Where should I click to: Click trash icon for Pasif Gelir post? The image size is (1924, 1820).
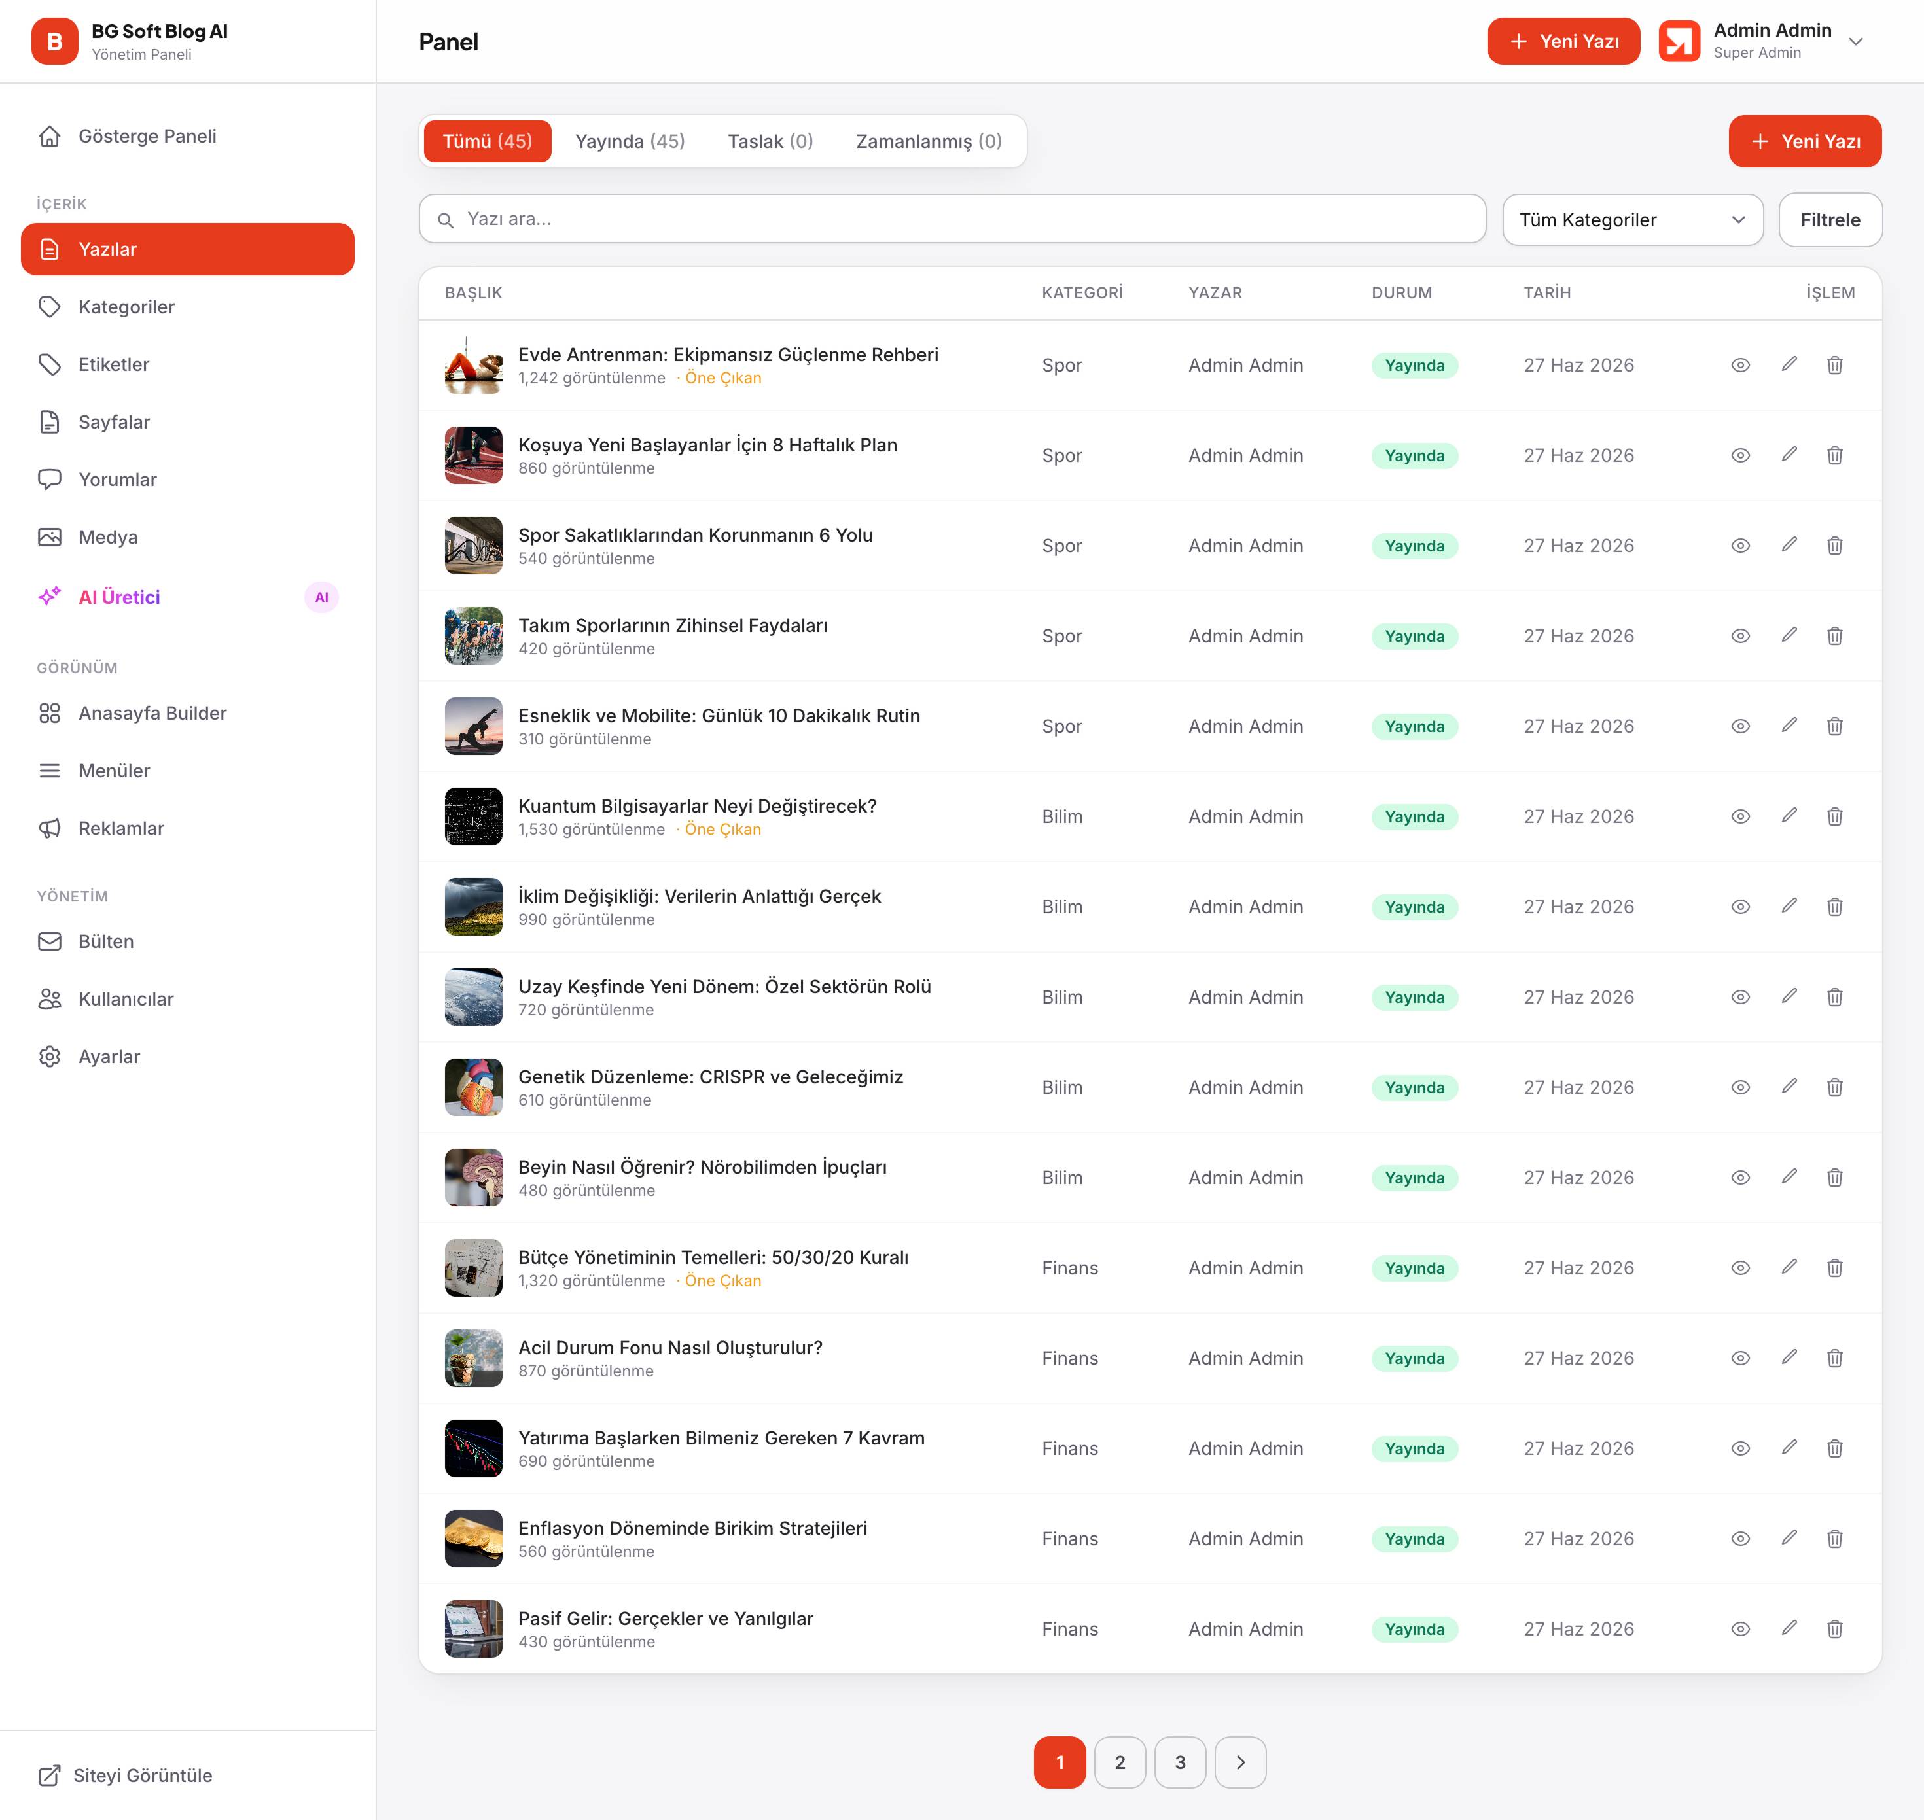pyautogui.click(x=1835, y=1629)
